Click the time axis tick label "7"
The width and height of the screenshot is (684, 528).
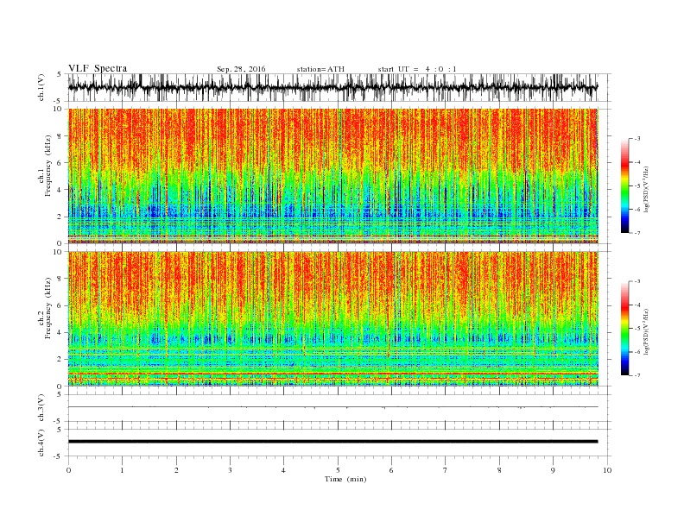[446, 470]
